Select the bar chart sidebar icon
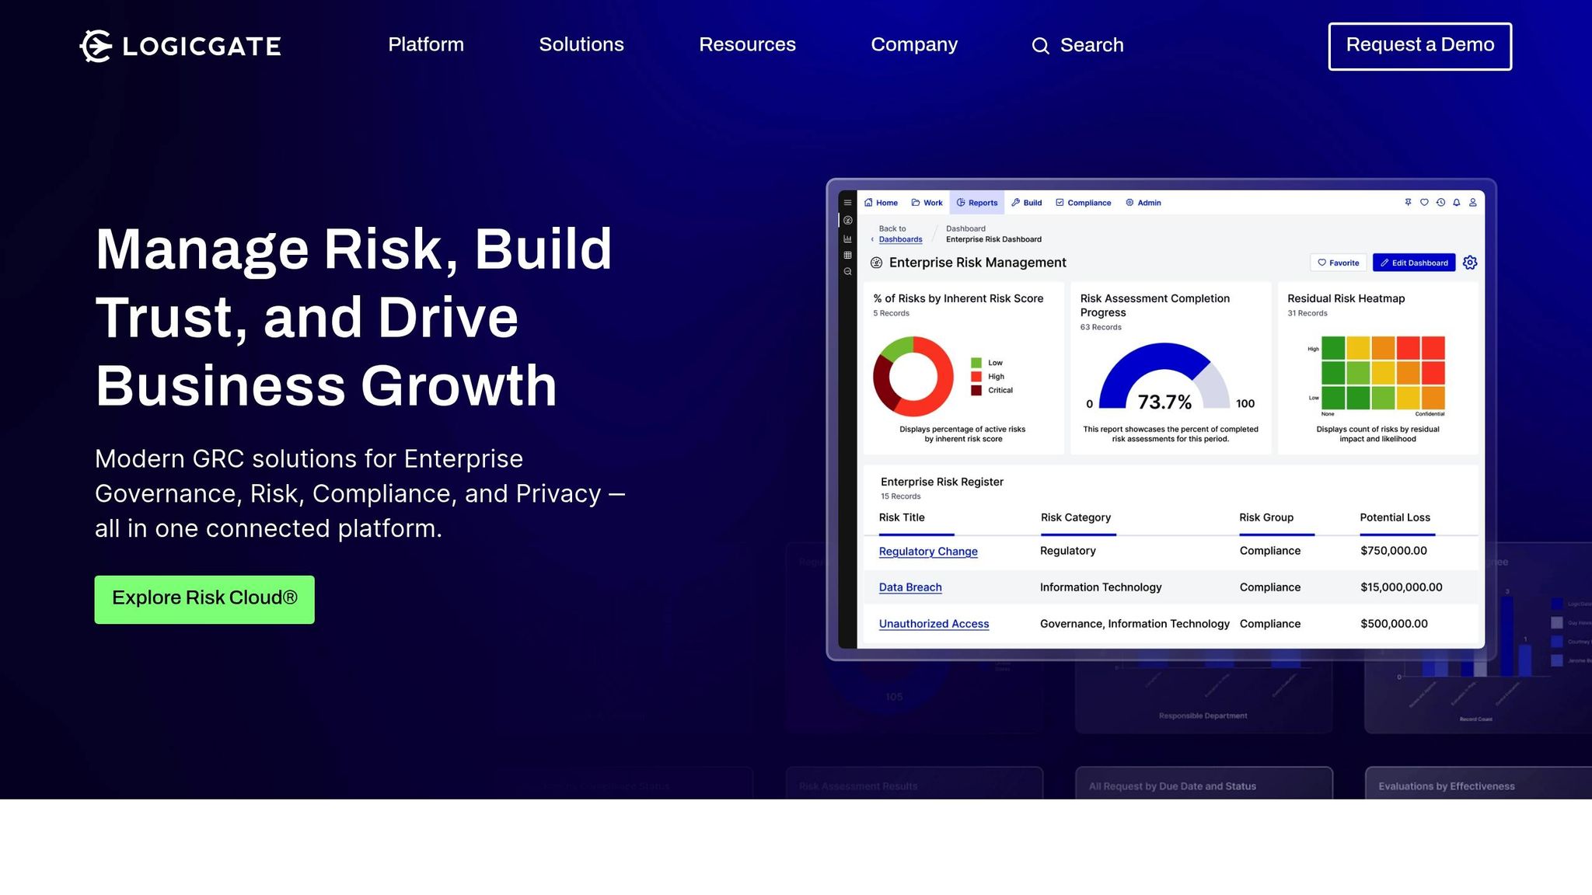The height and width of the screenshot is (895, 1592). coord(847,239)
